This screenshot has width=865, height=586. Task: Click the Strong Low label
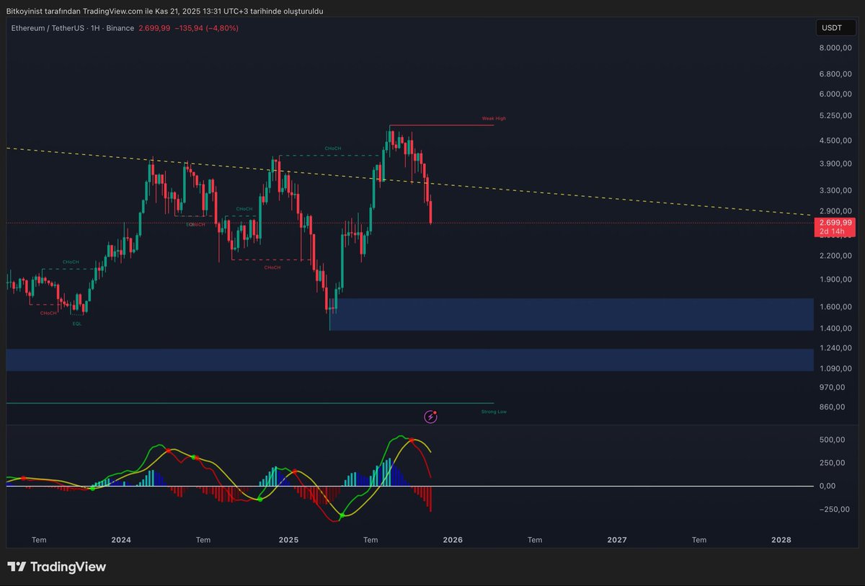[x=494, y=412]
